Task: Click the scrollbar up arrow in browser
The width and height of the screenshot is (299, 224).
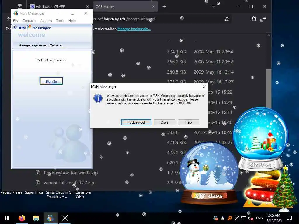Action: coord(269,35)
